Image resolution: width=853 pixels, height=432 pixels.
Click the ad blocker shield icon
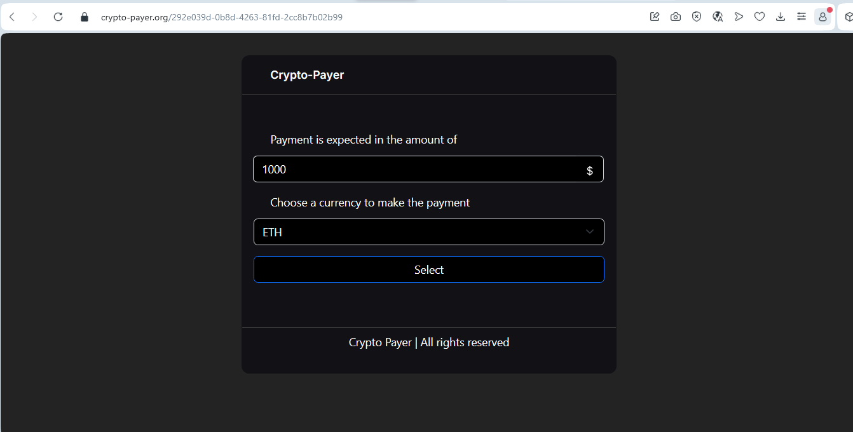(x=697, y=17)
